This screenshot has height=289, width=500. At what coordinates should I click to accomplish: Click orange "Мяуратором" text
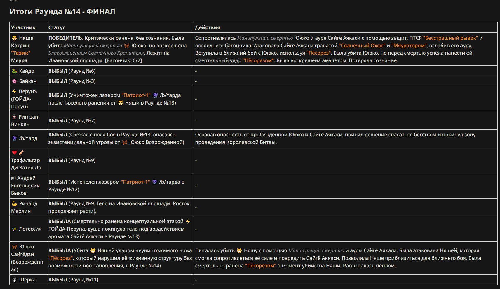pos(409,46)
